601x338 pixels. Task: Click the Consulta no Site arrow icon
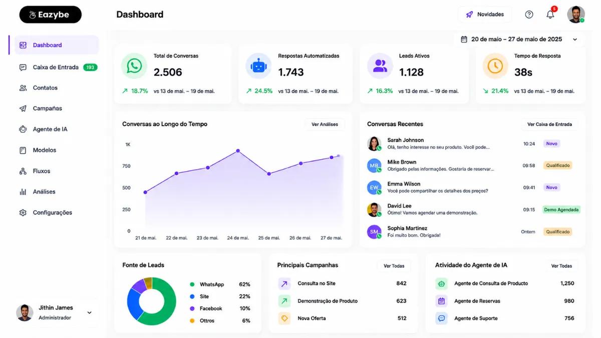(284, 283)
